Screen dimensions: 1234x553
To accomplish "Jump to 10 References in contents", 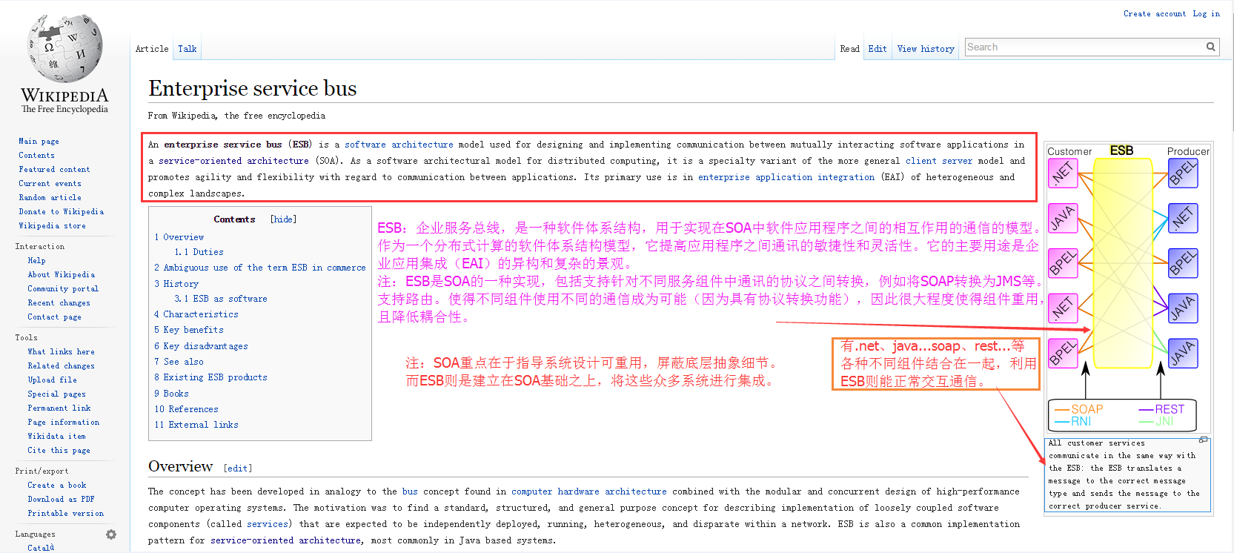I will [186, 409].
